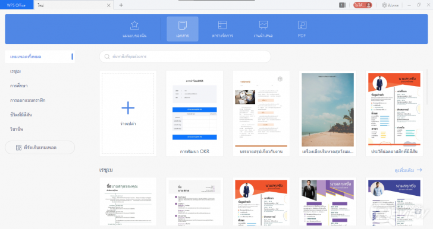The image size is (433, 229).
Task: Close the current new-document tab
Action: click(x=108, y=5)
